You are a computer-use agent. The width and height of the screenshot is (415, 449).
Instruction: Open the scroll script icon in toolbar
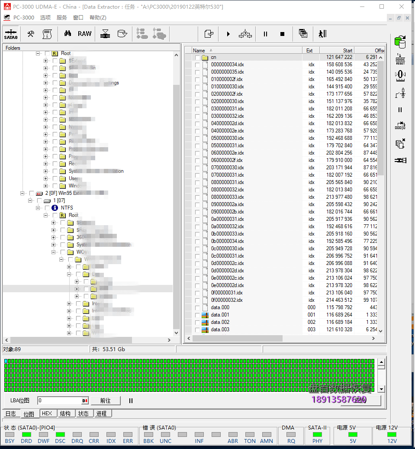(47, 34)
